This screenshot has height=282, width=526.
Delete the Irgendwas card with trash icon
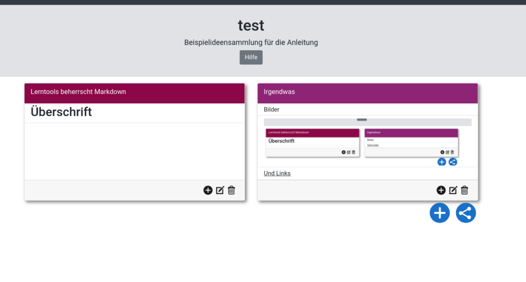465,190
